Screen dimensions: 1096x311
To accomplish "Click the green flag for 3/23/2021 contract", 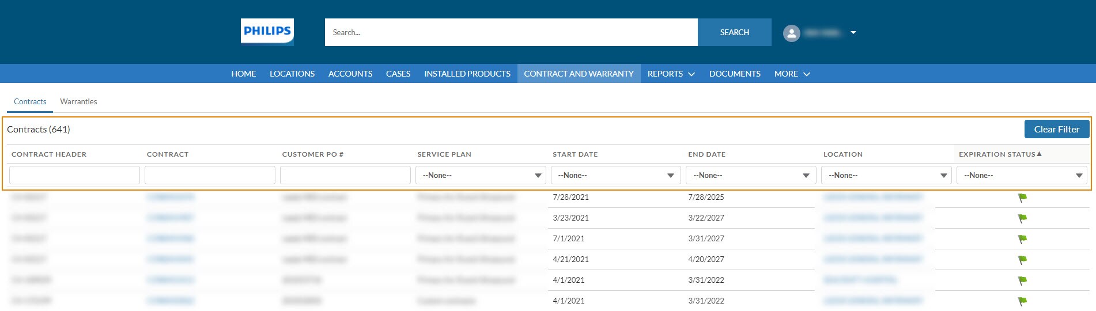I will pos(1022,218).
